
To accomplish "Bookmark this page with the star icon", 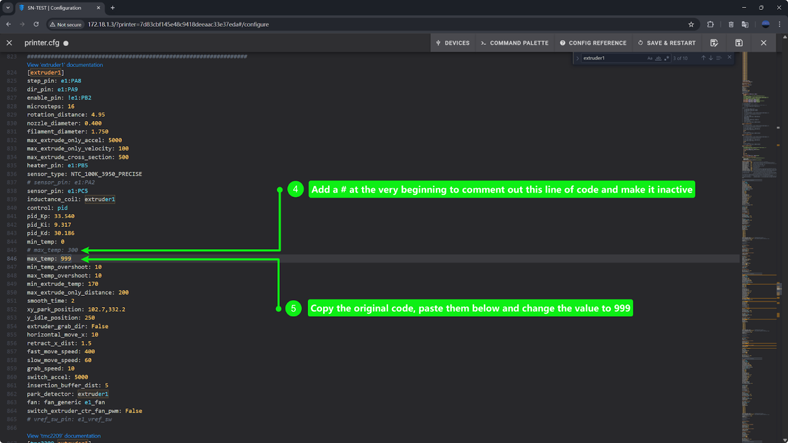I will click(691, 25).
